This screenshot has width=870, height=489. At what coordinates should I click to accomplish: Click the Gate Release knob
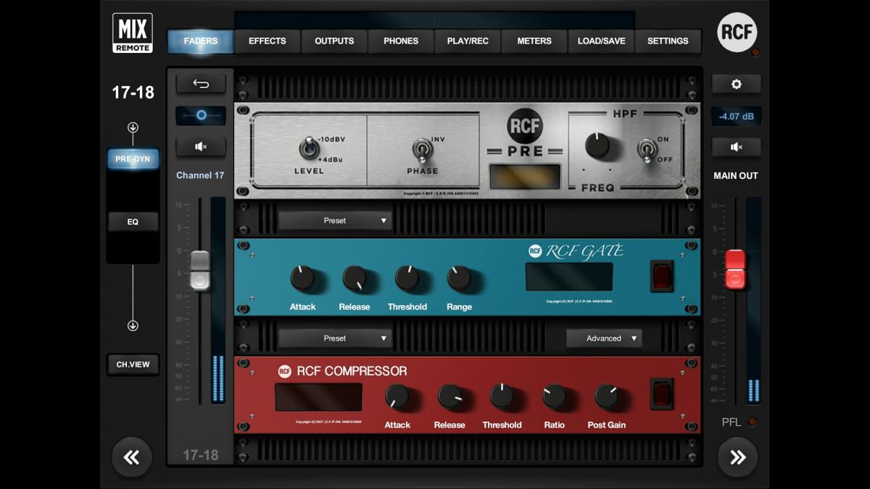click(355, 277)
